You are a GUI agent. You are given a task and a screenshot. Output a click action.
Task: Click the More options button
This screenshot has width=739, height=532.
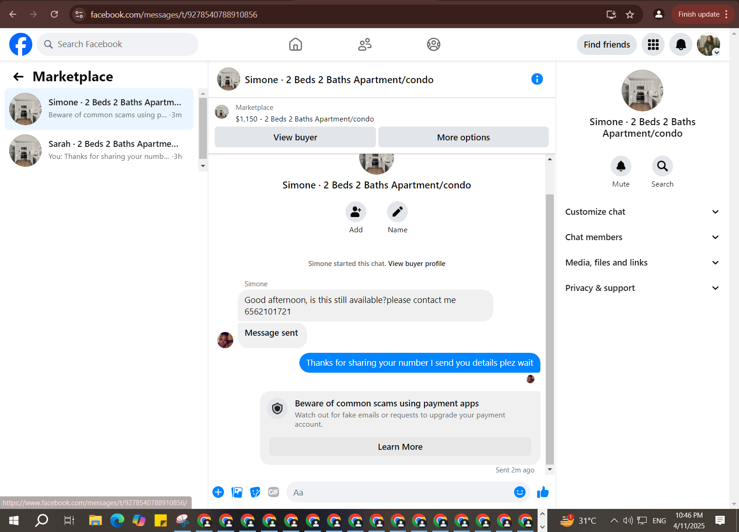click(463, 137)
